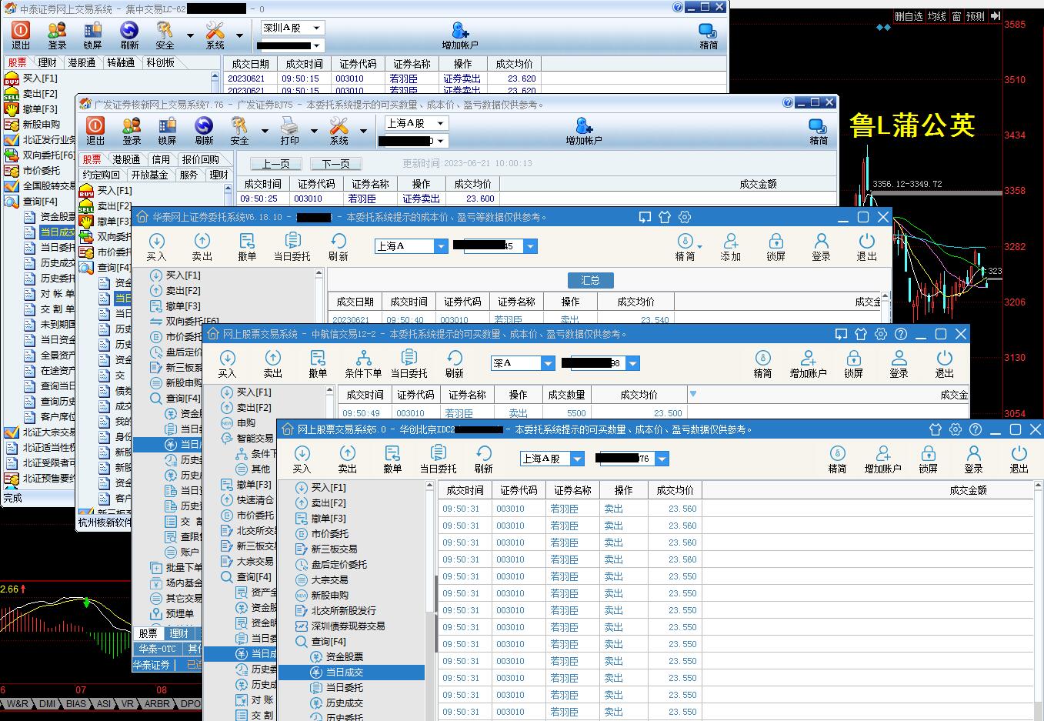Open skin shirt icon in 华创 title bar

[x=936, y=429]
